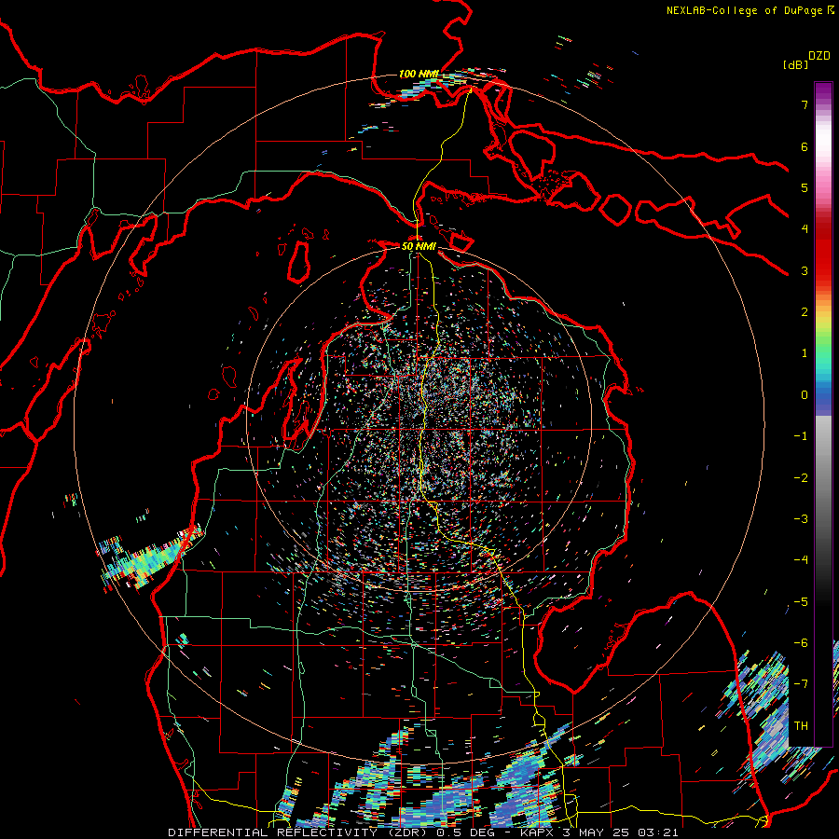This screenshot has width=839, height=839.
Task: Click the 1 value on the color scale
Action: 805,353
